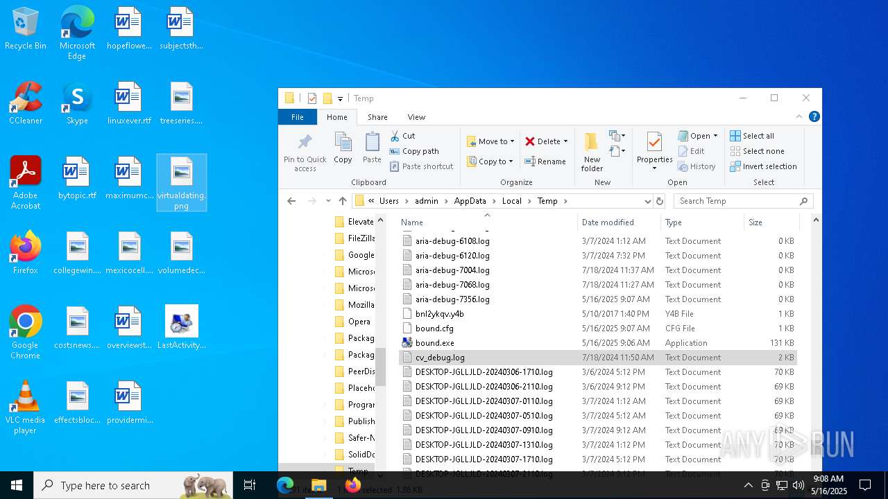
Task: Expand the Delete dropdown arrow
Action: coord(565,141)
